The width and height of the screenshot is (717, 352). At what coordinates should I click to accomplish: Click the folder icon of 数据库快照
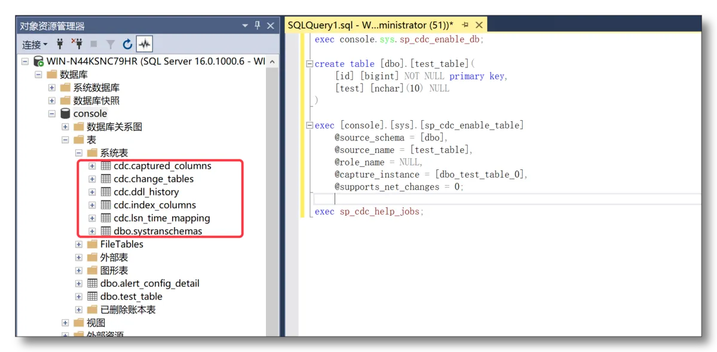pos(66,100)
